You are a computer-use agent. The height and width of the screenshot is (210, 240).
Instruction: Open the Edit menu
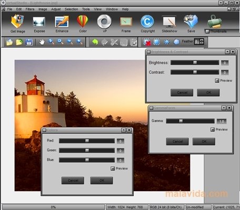(x=19, y=9)
